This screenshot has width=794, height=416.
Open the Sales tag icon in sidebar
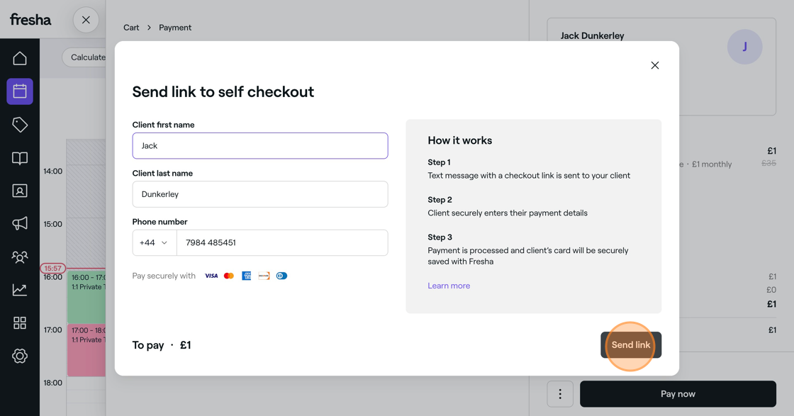click(20, 125)
